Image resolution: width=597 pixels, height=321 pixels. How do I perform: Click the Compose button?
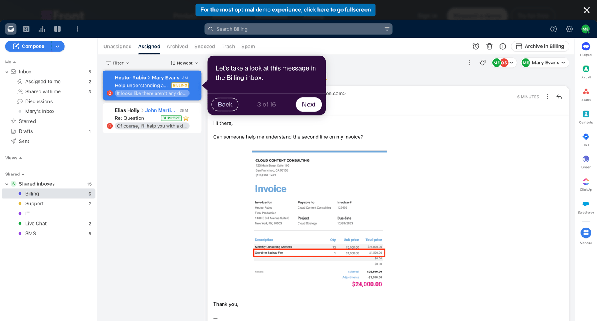(28, 46)
